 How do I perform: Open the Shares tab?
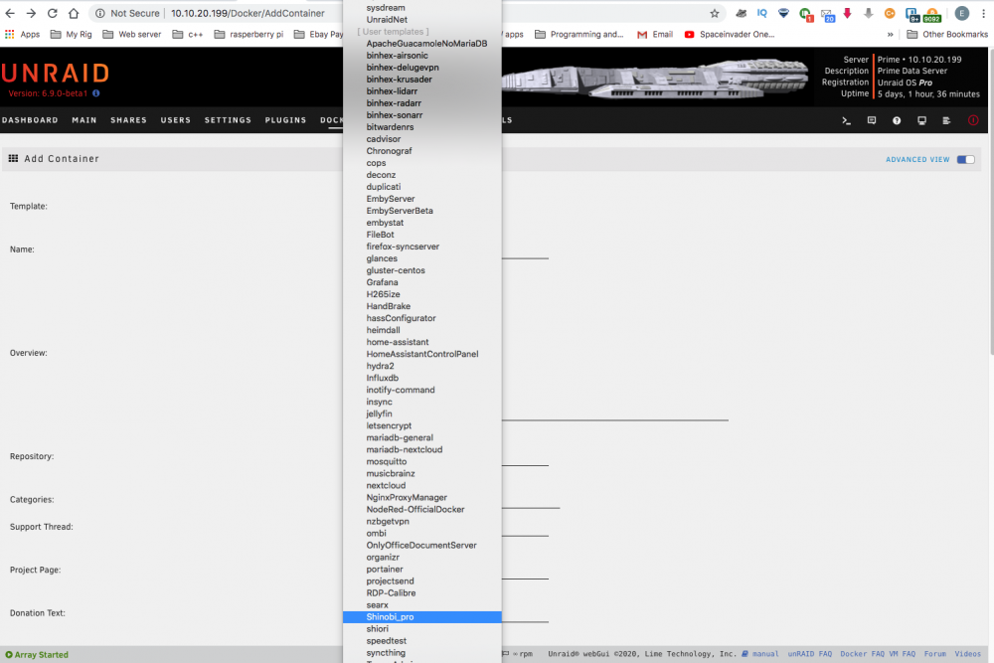[128, 120]
